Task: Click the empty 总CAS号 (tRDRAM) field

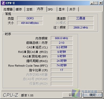Action: click(62, 79)
